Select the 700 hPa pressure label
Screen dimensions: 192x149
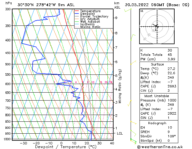point(9,101)
